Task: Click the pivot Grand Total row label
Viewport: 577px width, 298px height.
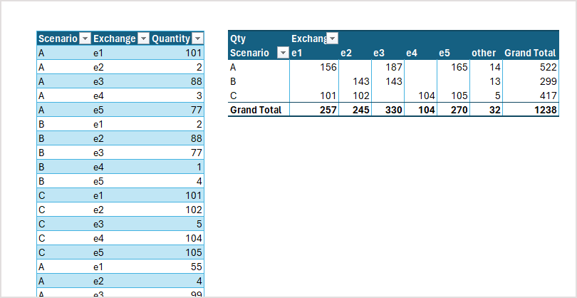Action: click(256, 110)
